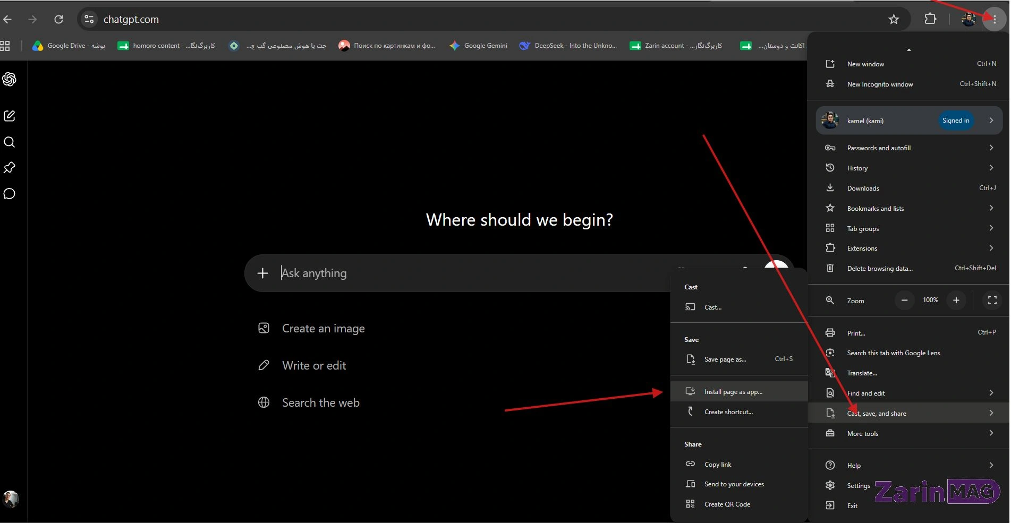Choose Copy link under Share

point(739,464)
